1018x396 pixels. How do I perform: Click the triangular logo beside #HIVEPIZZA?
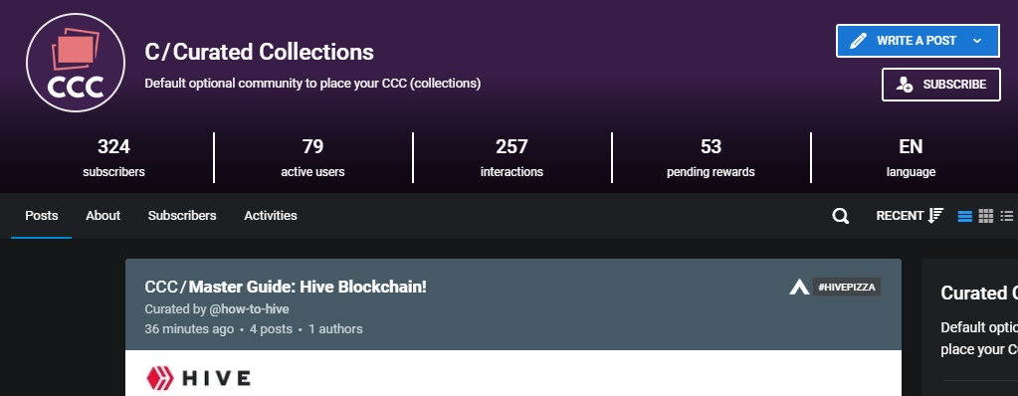pos(798,287)
